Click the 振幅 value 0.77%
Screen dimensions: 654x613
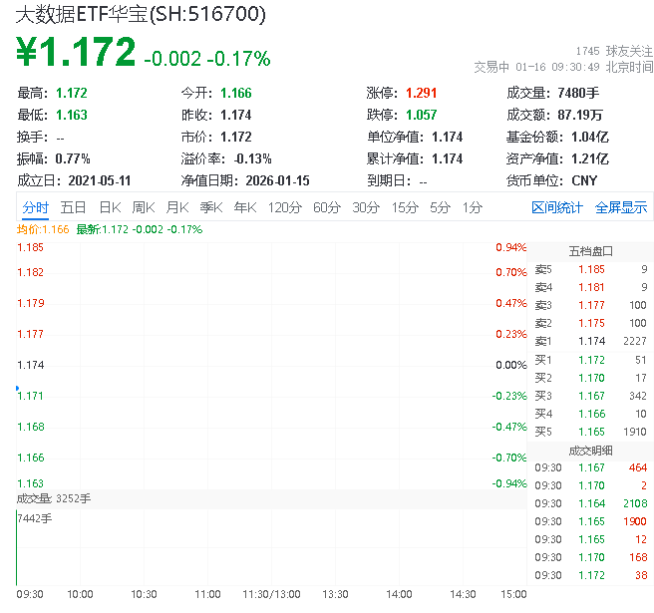[73, 158]
